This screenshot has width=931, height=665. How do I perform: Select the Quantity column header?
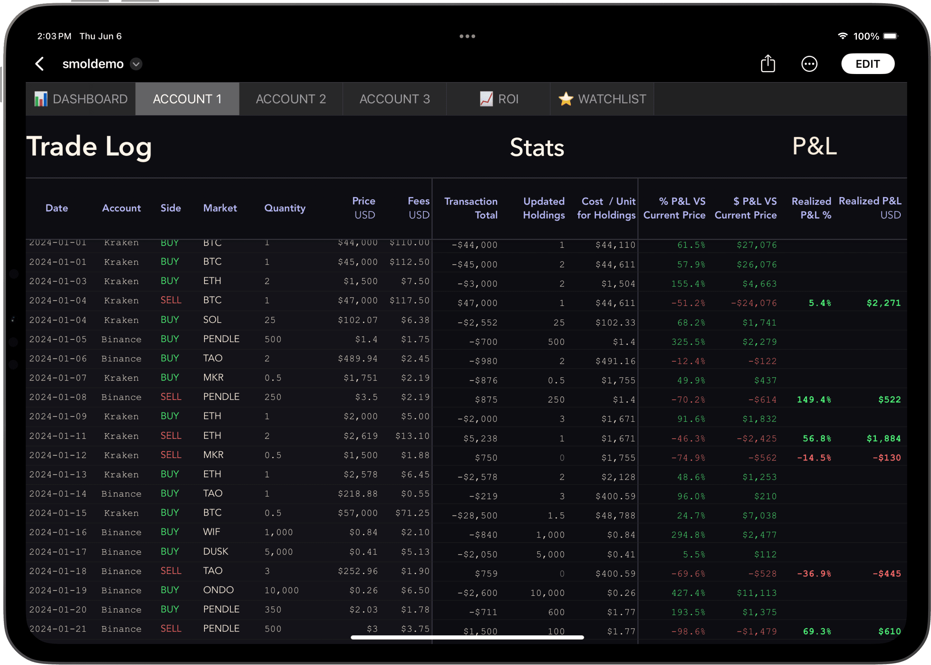click(285, 208)
